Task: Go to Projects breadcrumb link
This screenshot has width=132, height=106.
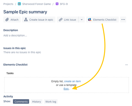Action: [x=8, y=4]
